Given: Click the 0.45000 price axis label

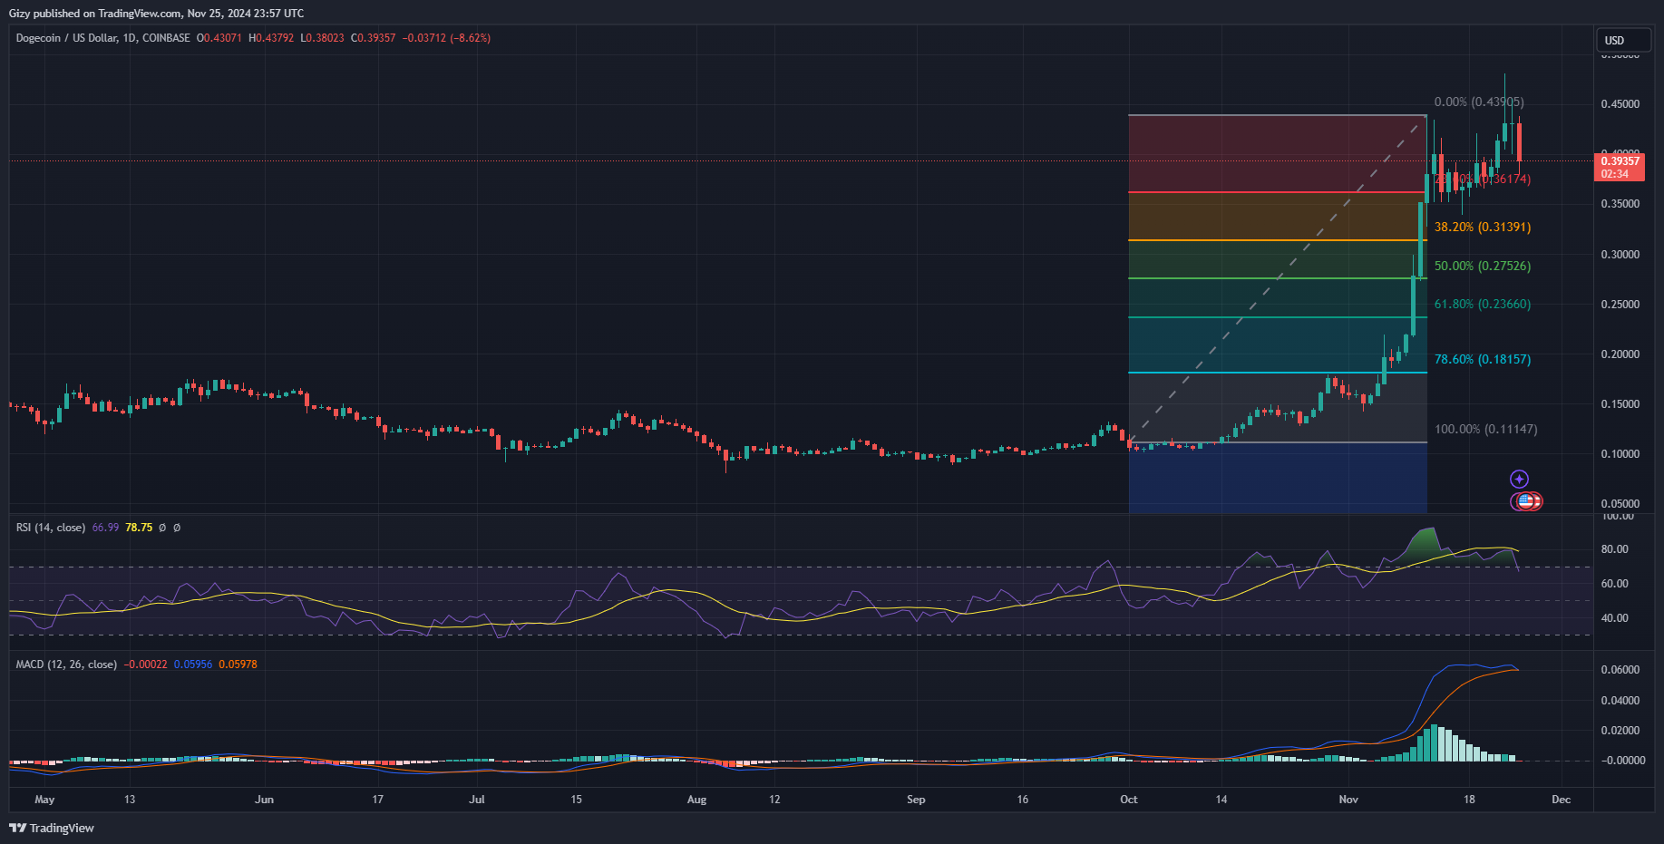Looking at the screenshot, I should click(1620, 104).
